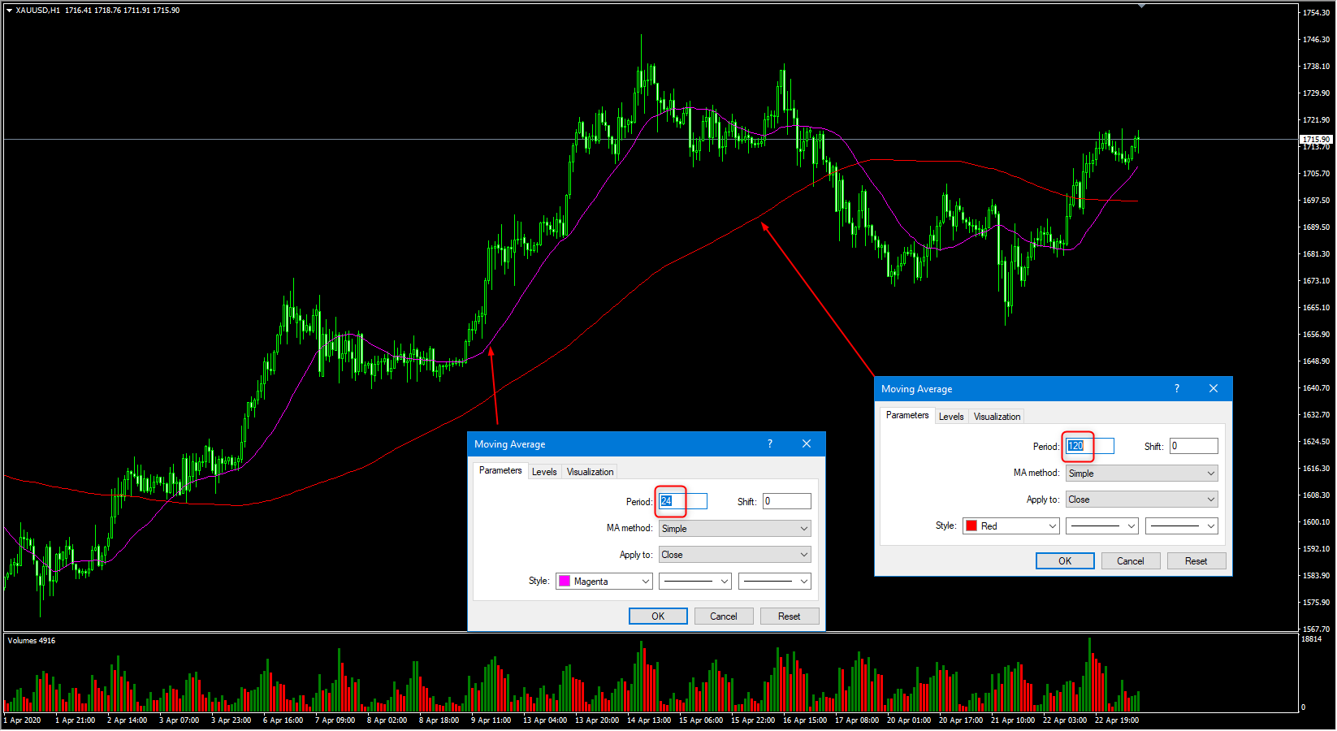1337x731 pixels.
Task: Click the Shift field in the magenta dialog
Action: tap(785, 501)
